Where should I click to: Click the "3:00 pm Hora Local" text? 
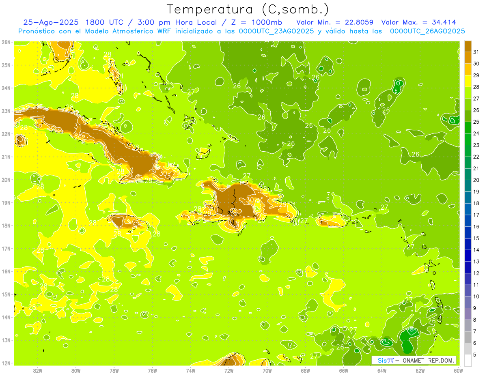coord(177,22)
